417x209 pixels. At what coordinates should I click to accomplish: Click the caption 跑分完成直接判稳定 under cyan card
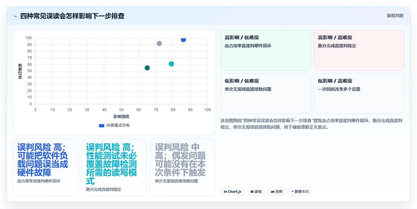coord(103,190)
